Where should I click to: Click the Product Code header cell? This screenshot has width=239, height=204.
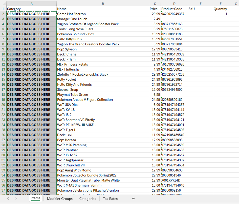[174, 9]
